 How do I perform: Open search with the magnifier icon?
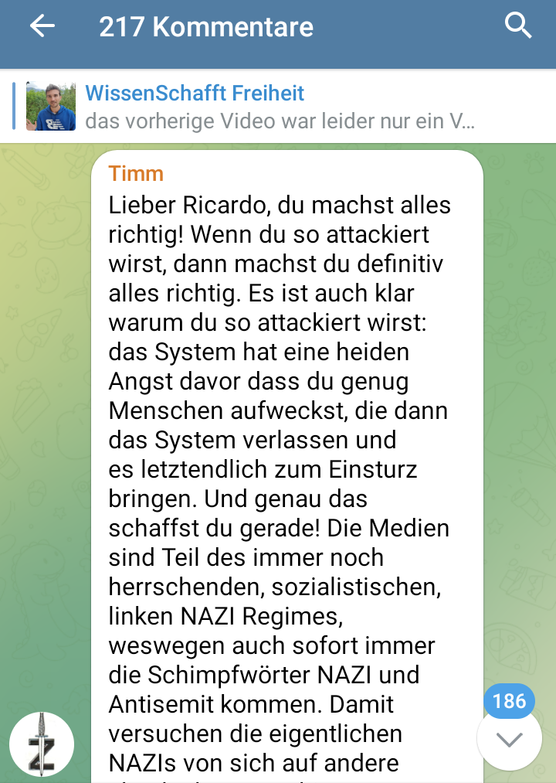point(518,26)
